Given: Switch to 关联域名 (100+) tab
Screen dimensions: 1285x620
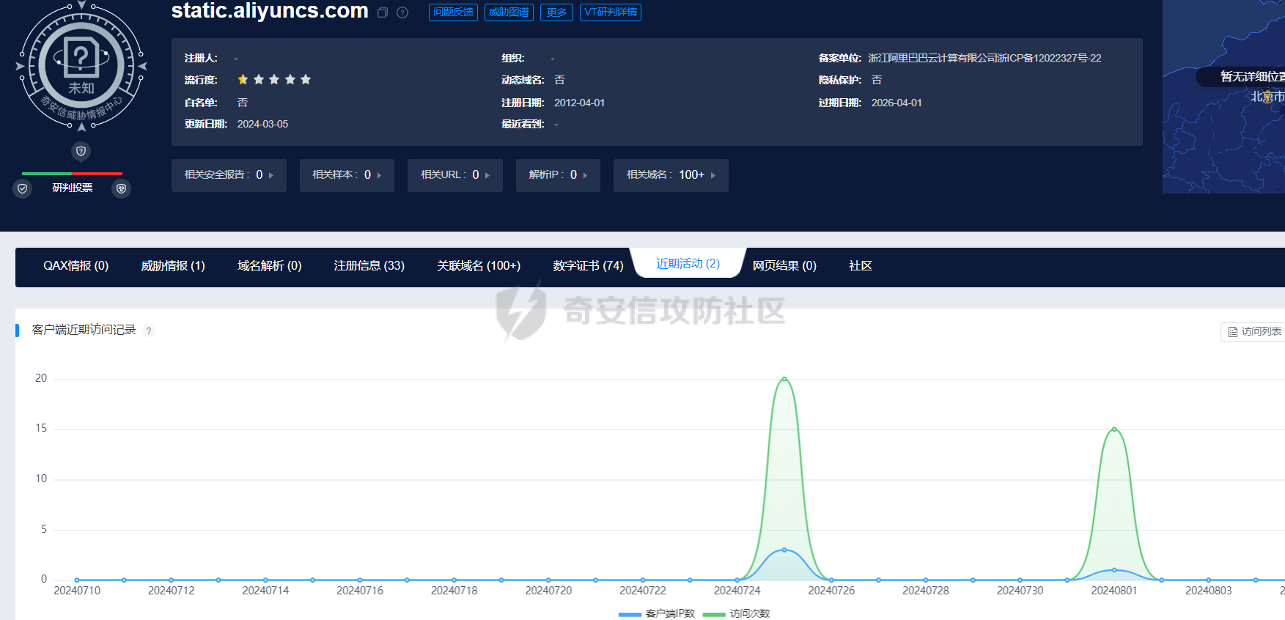Looking at the screenshot, I should [479, 266].
